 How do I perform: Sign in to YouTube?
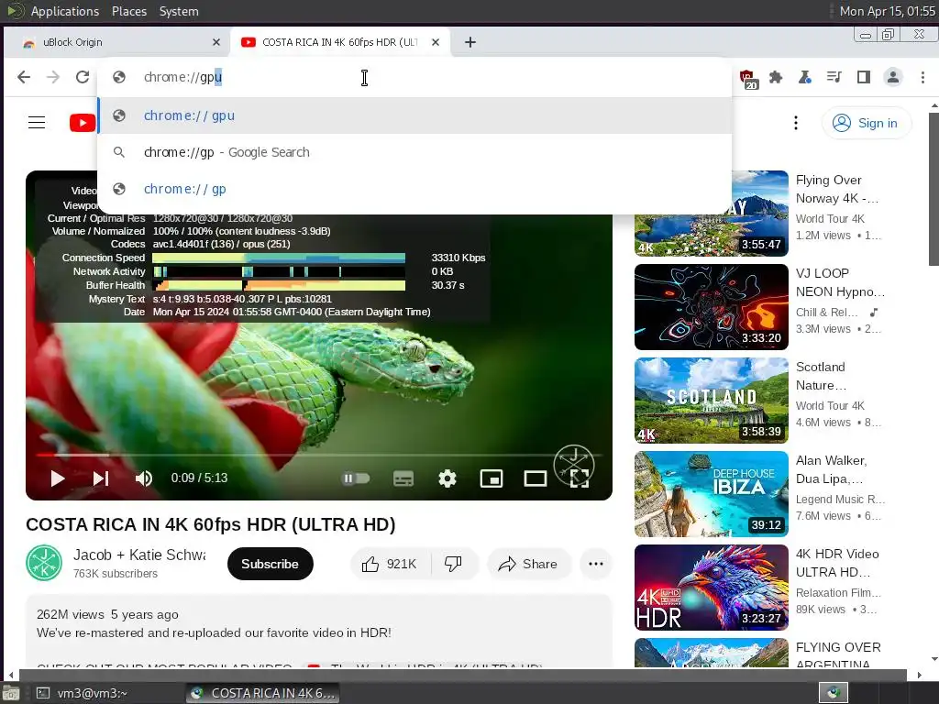[866, 123]
